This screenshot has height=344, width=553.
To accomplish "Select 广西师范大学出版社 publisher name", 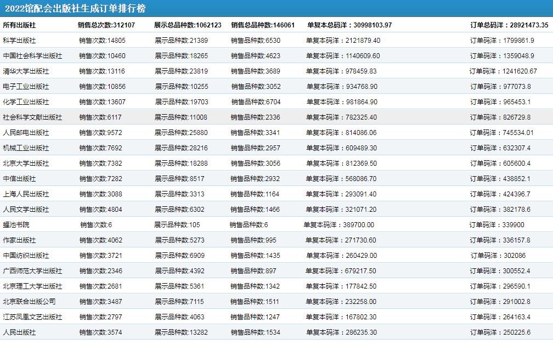I will point(32,271).
